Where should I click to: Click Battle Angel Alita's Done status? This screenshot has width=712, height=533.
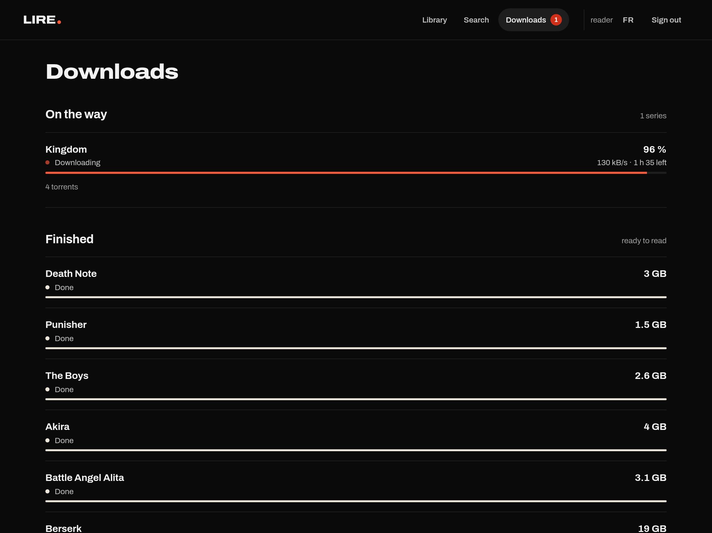[64, 491]
